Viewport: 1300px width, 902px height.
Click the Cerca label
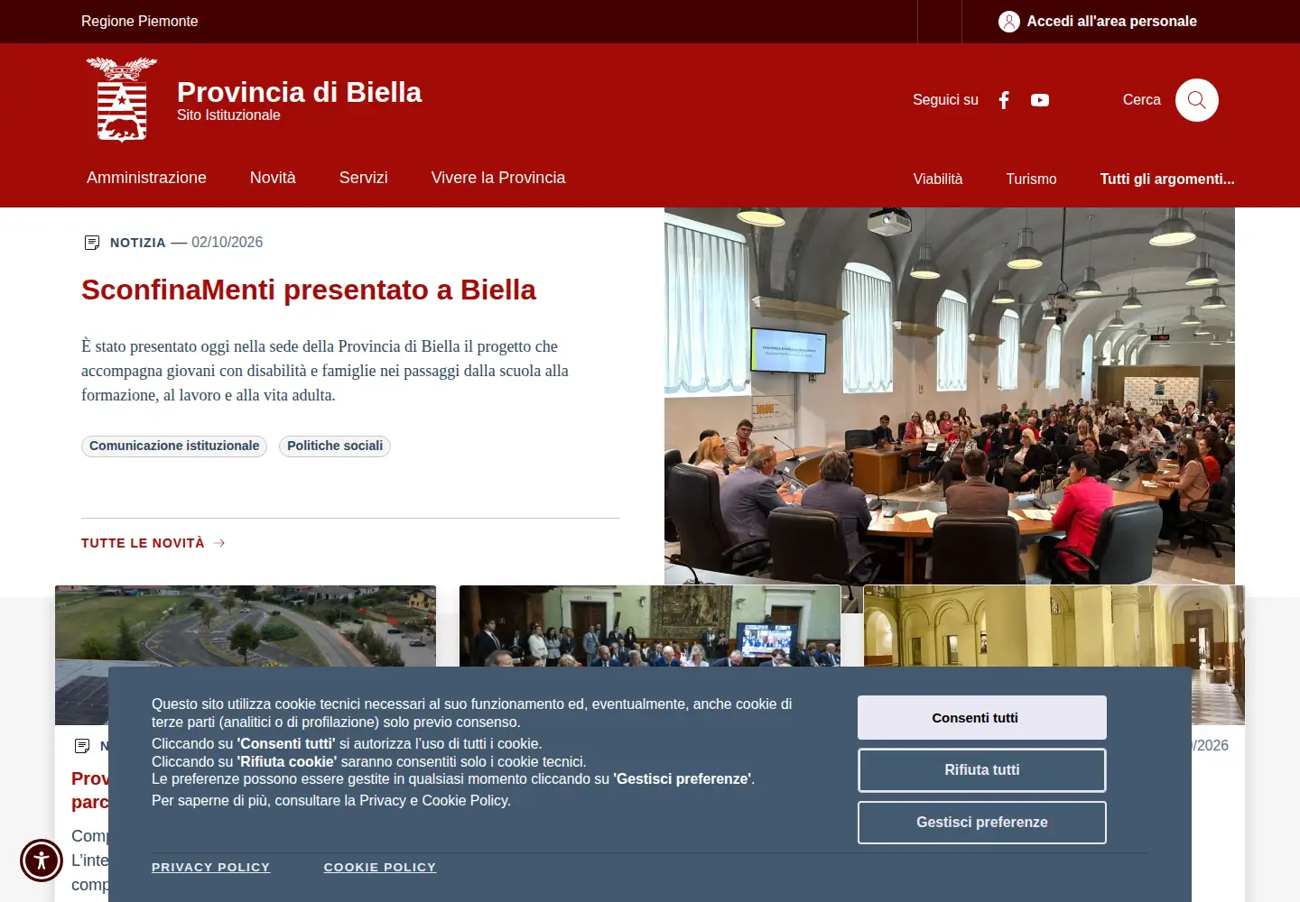1141,100
